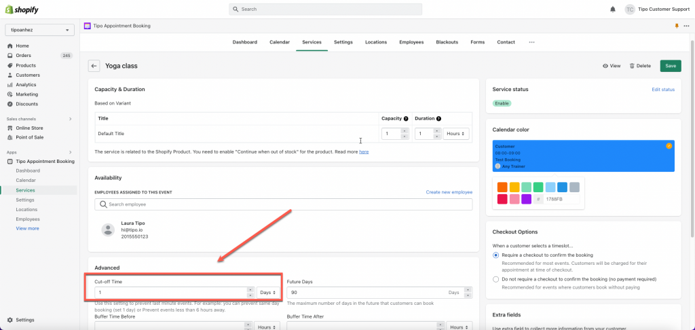Click the eye View icon
The image size is (695, 330).
(605, 66)
